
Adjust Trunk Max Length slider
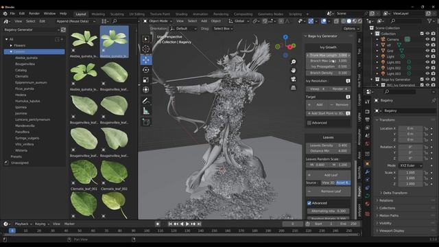tap(328, 55)
